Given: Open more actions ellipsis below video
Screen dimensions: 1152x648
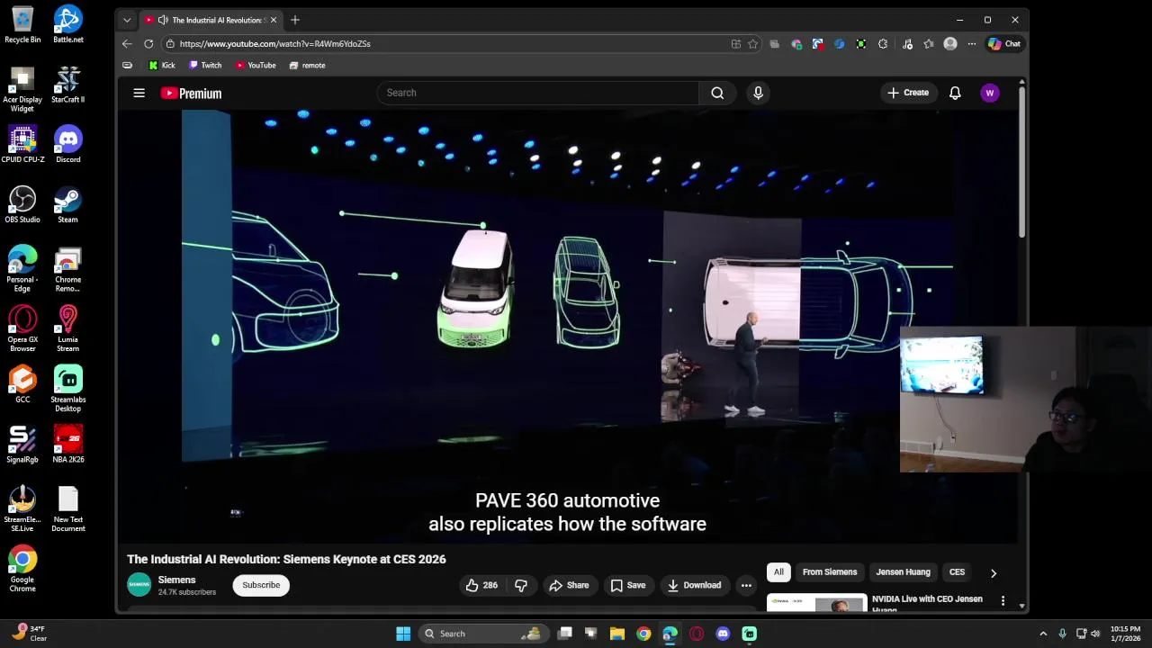Looking at the screenshot, I should (x=746, y=585).
